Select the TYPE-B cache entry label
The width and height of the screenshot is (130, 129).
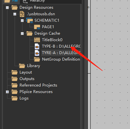(61, 46)
